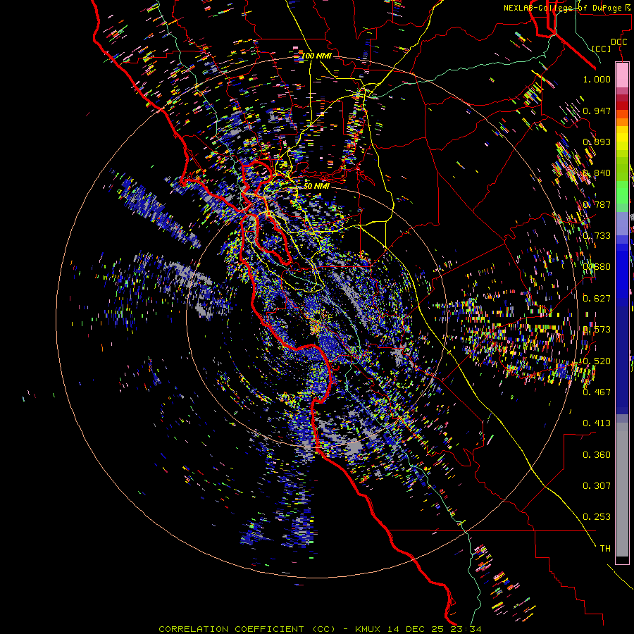Screen dimensions: 634x634
Task: Click the Correlation Coefficient KMUX caption at bottom
Action: 320,629
